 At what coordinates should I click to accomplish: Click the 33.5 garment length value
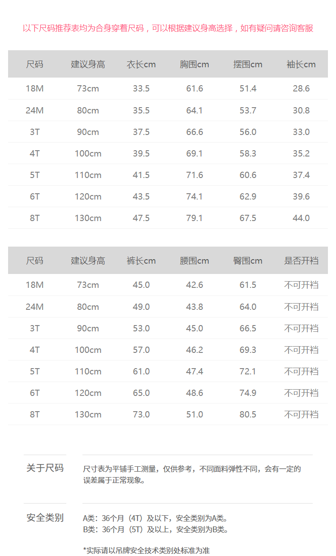141,88
